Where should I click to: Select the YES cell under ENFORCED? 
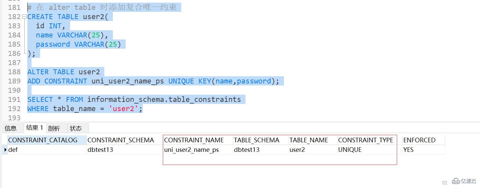coord(408,150)
